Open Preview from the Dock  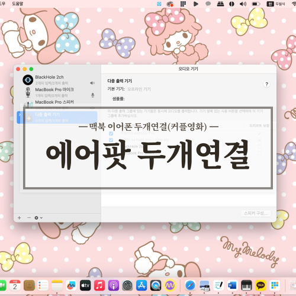pyautogui.click(x=204, y=285)
